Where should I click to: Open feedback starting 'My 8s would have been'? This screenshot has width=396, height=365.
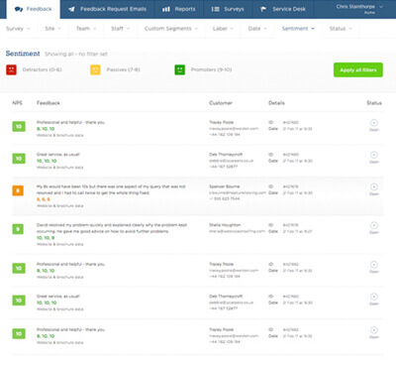[111, 189]
